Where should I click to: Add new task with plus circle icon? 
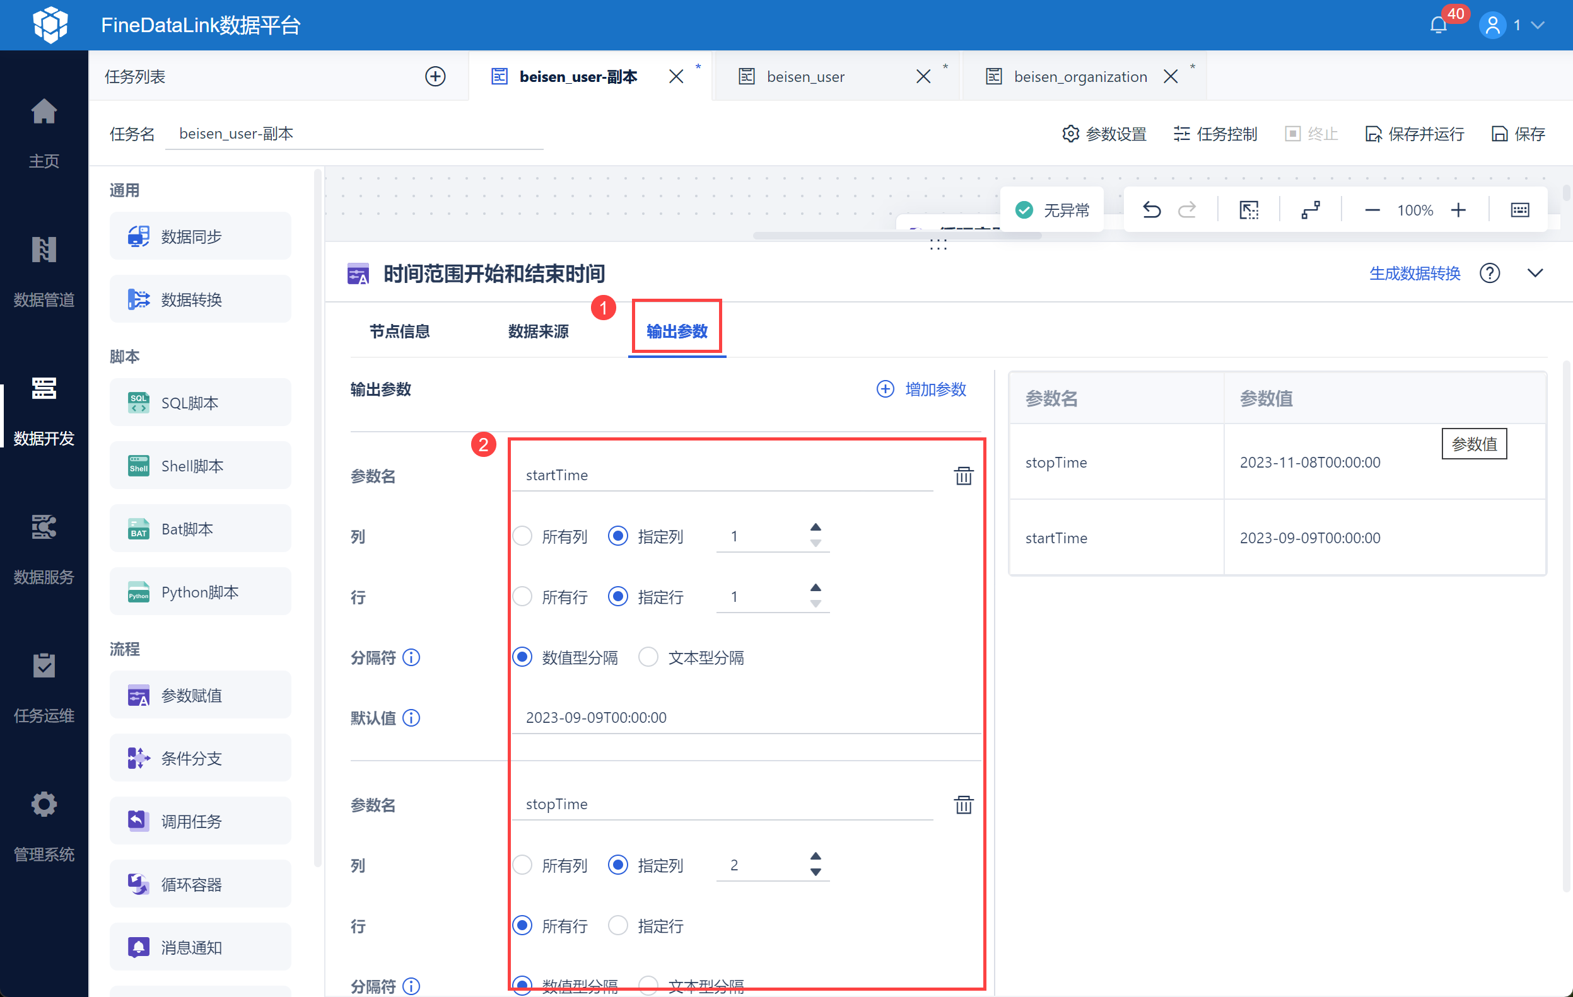pos(435,76)
